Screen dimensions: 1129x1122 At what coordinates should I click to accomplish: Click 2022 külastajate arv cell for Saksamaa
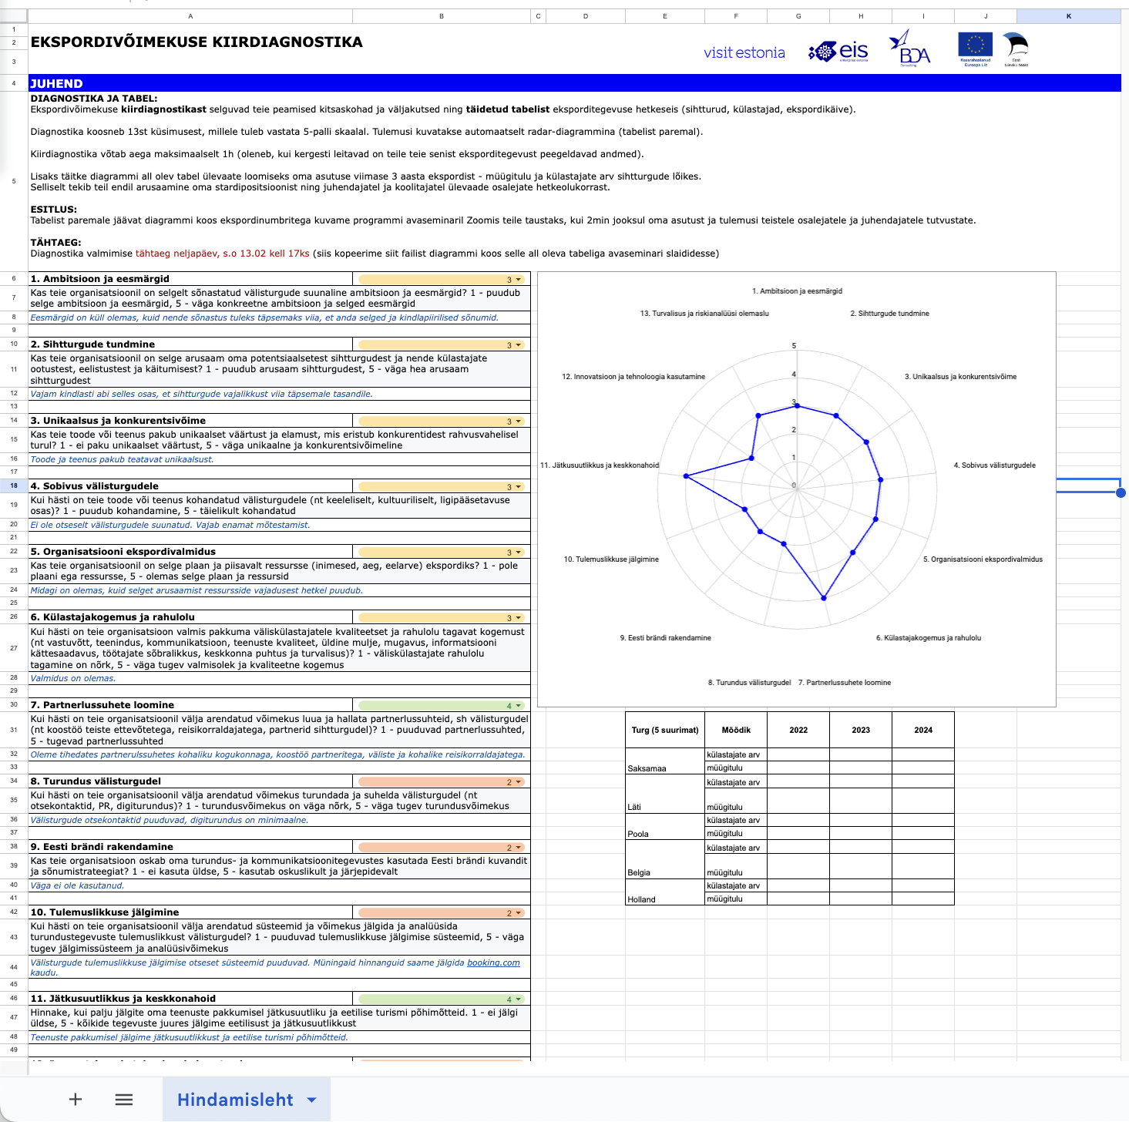tap(798, 755)
